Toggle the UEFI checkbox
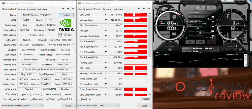The image size is (252, 109). (66, 35)
